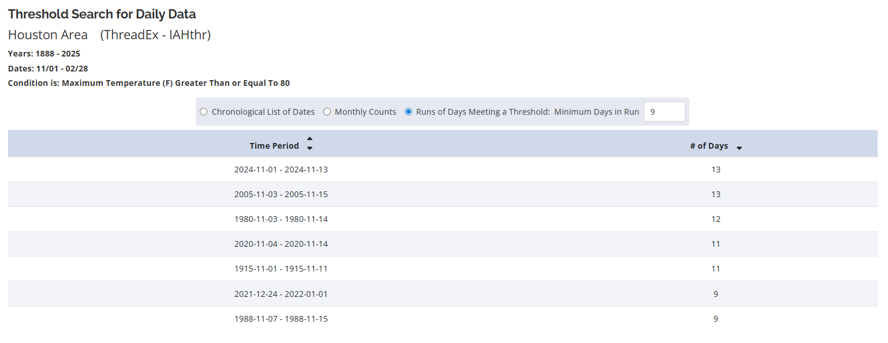Click the 1980-11-03 - 1980-11-14 entry
Viewport: 888px width, 343px height.
[281, 219]
